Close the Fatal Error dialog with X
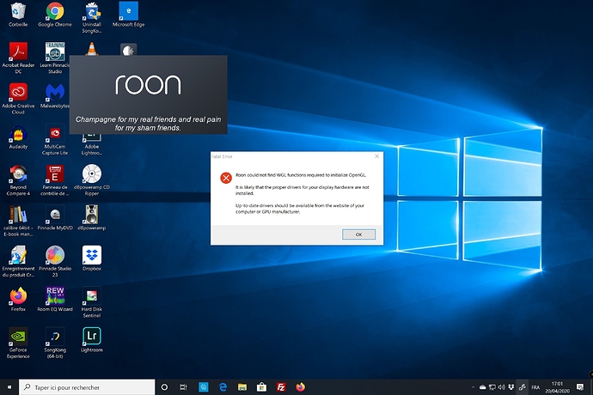 (x=376, y=156)
